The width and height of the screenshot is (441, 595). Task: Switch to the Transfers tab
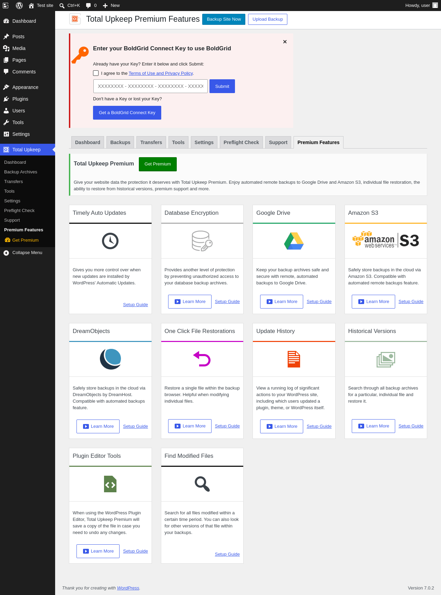click(x=151, y=142)
